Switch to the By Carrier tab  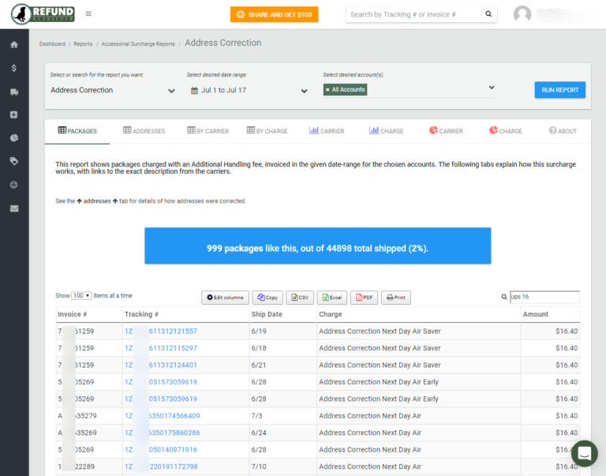tap(208, 131)
